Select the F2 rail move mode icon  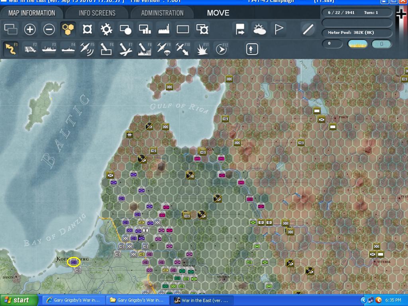click(30, 49)
